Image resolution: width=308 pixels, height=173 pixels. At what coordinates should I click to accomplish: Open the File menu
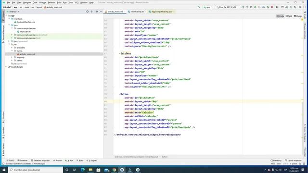tap(9, 2)
